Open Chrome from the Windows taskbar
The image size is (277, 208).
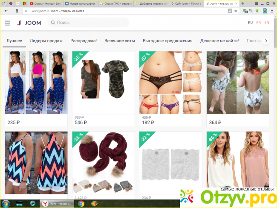[81, 204]
